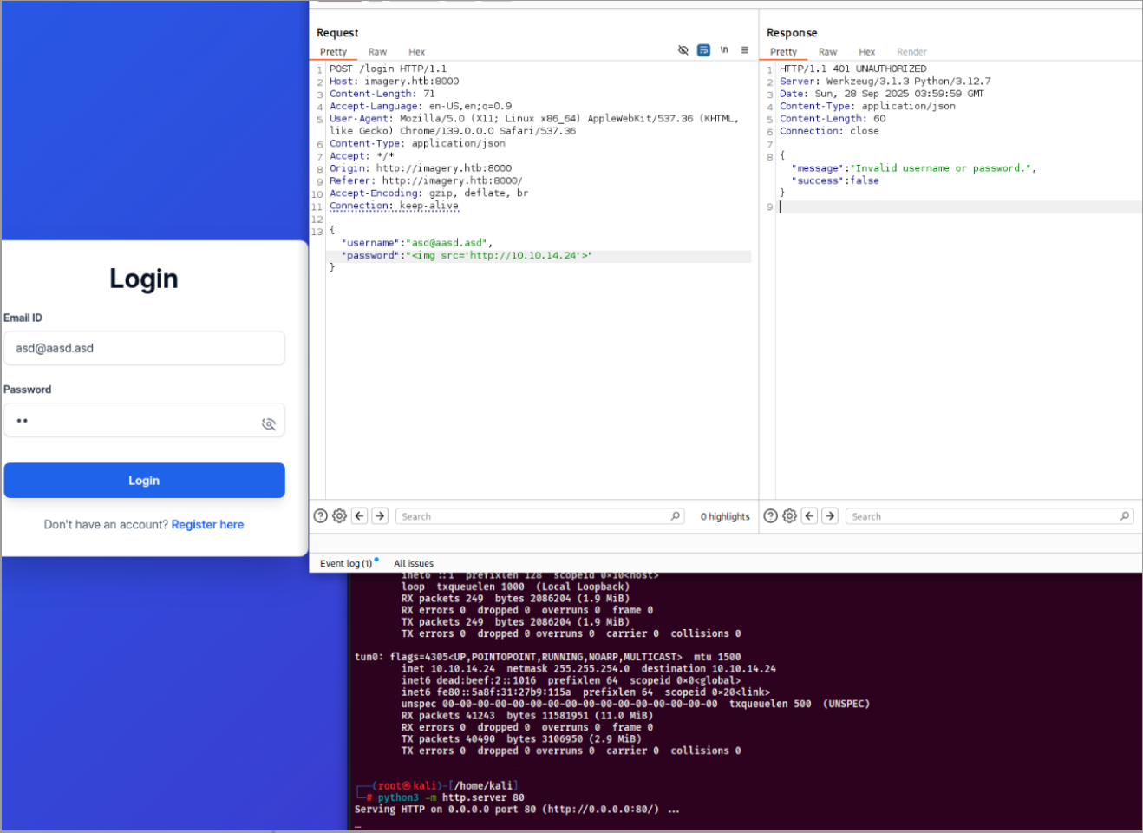
Task: Open the All issues tab
Action: pos(414,563)
